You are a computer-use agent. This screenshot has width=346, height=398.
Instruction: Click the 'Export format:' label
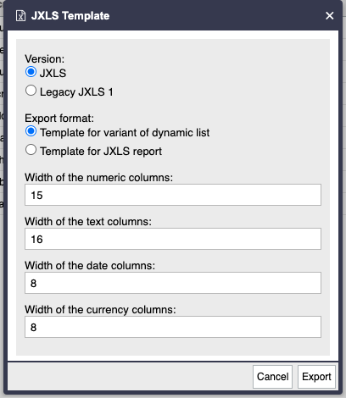pos(59,119)
